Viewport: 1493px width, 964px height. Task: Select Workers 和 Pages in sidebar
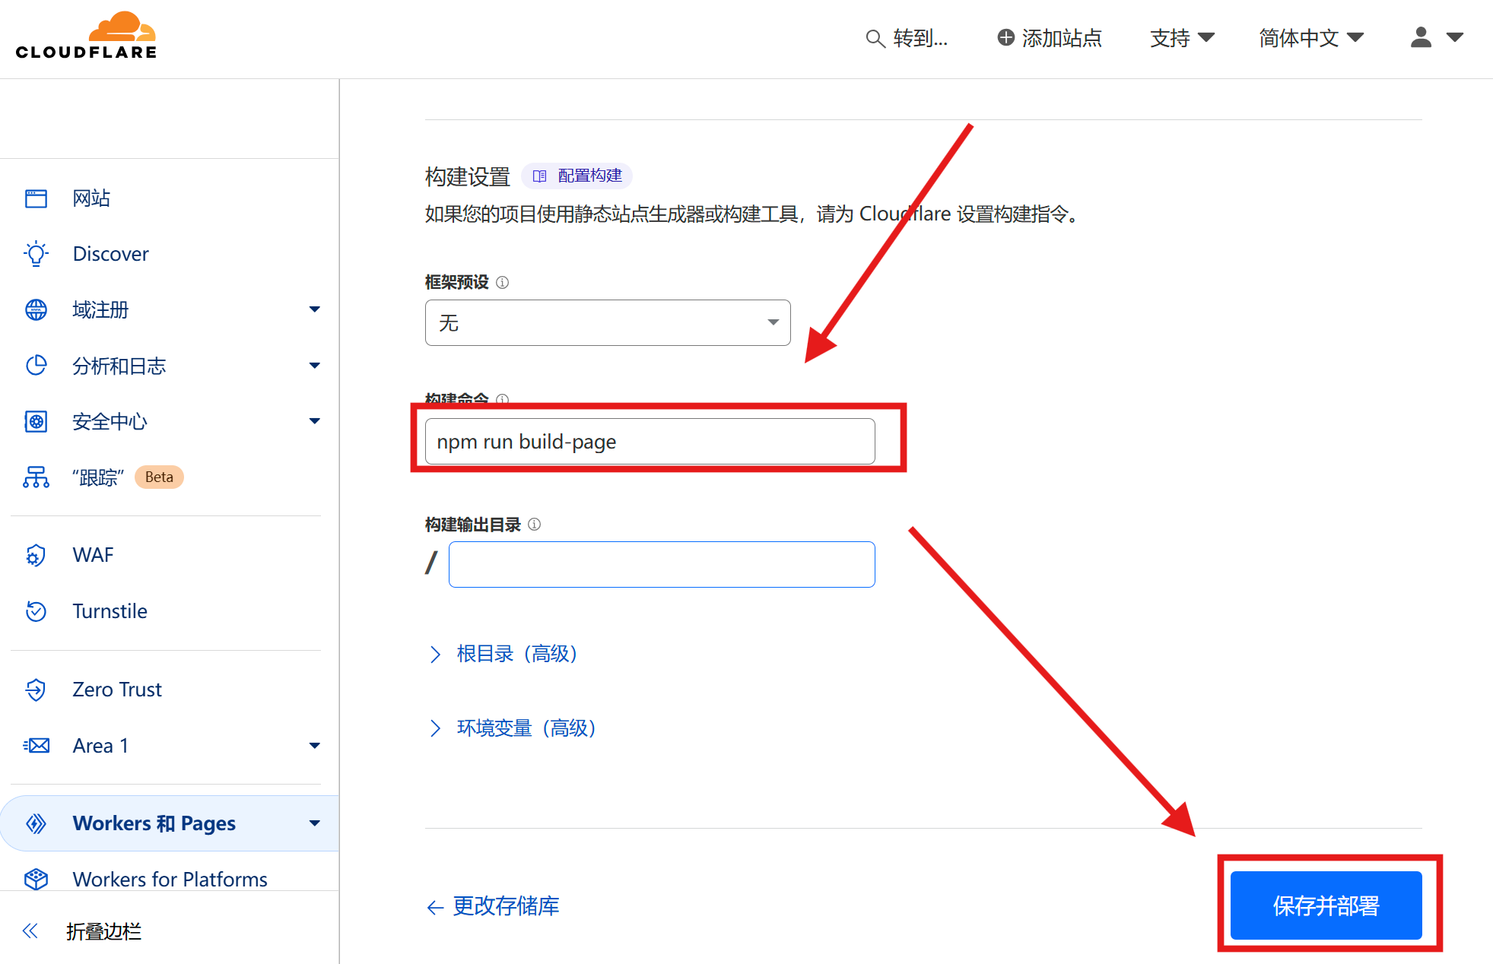(x=154, y=823)
